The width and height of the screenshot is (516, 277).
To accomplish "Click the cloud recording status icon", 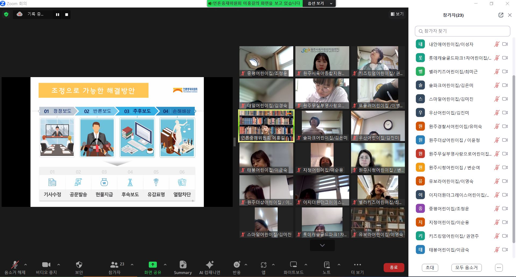I will tap(20, 14).
